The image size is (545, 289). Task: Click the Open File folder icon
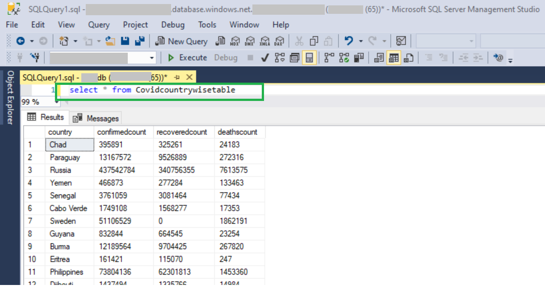110,41
